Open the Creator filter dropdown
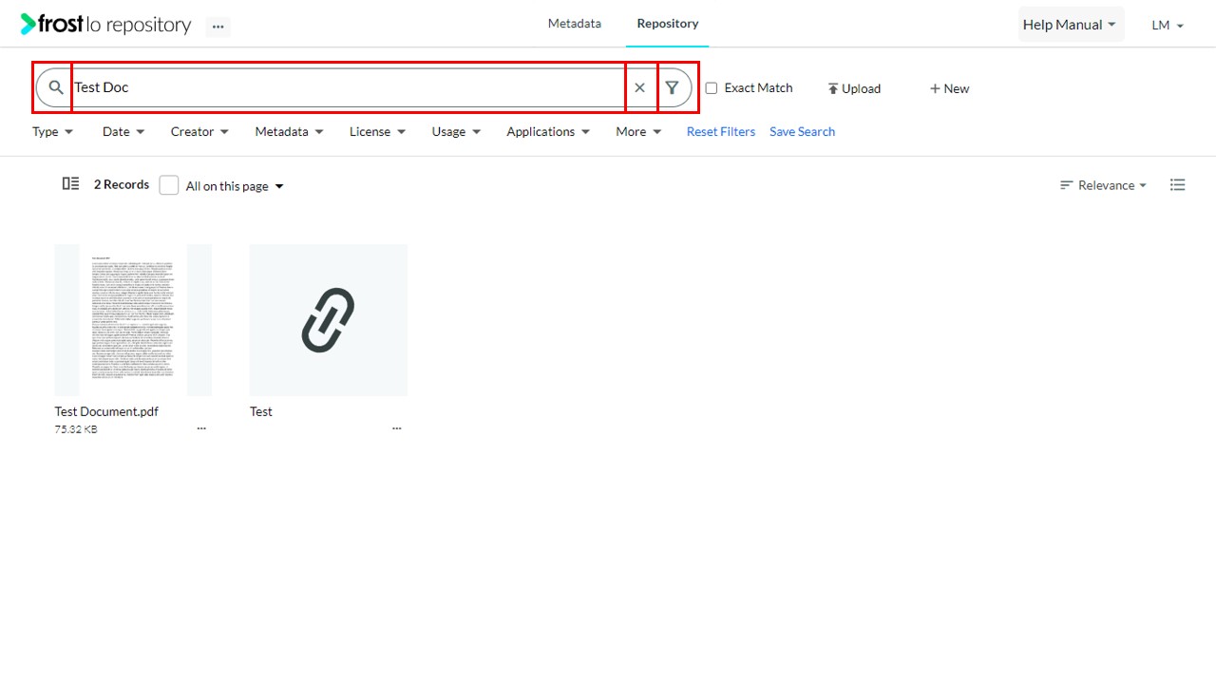This screenshot has width=1216, height=684. (200, 132)
